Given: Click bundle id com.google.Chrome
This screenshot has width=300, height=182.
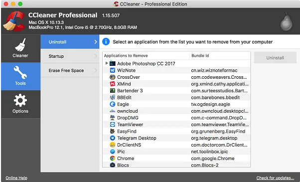Looking at the screenshot, I should pos(213,159).
